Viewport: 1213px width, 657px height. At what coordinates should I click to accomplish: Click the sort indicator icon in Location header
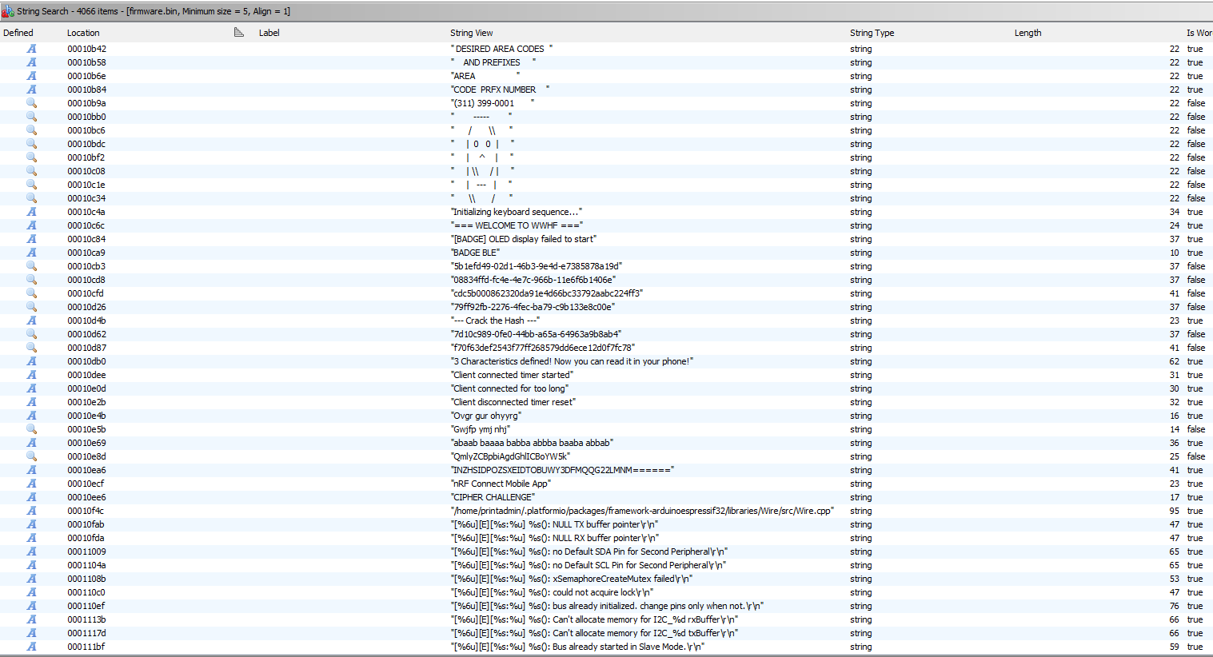(x=238, y=33)
